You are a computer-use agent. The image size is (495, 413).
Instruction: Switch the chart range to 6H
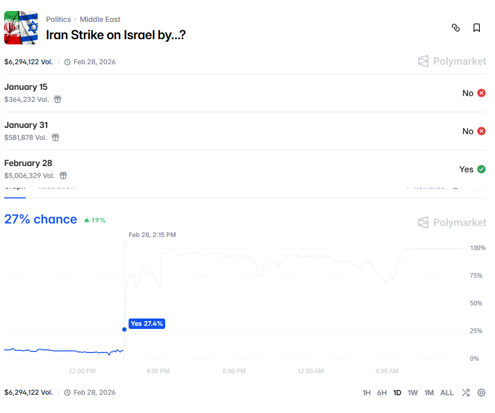382,393
